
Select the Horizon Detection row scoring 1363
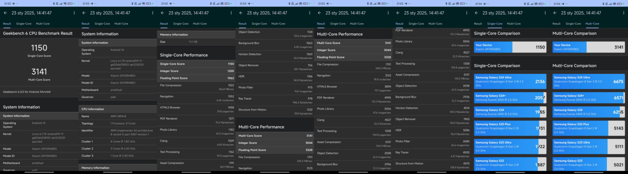(x=275, y=56)
